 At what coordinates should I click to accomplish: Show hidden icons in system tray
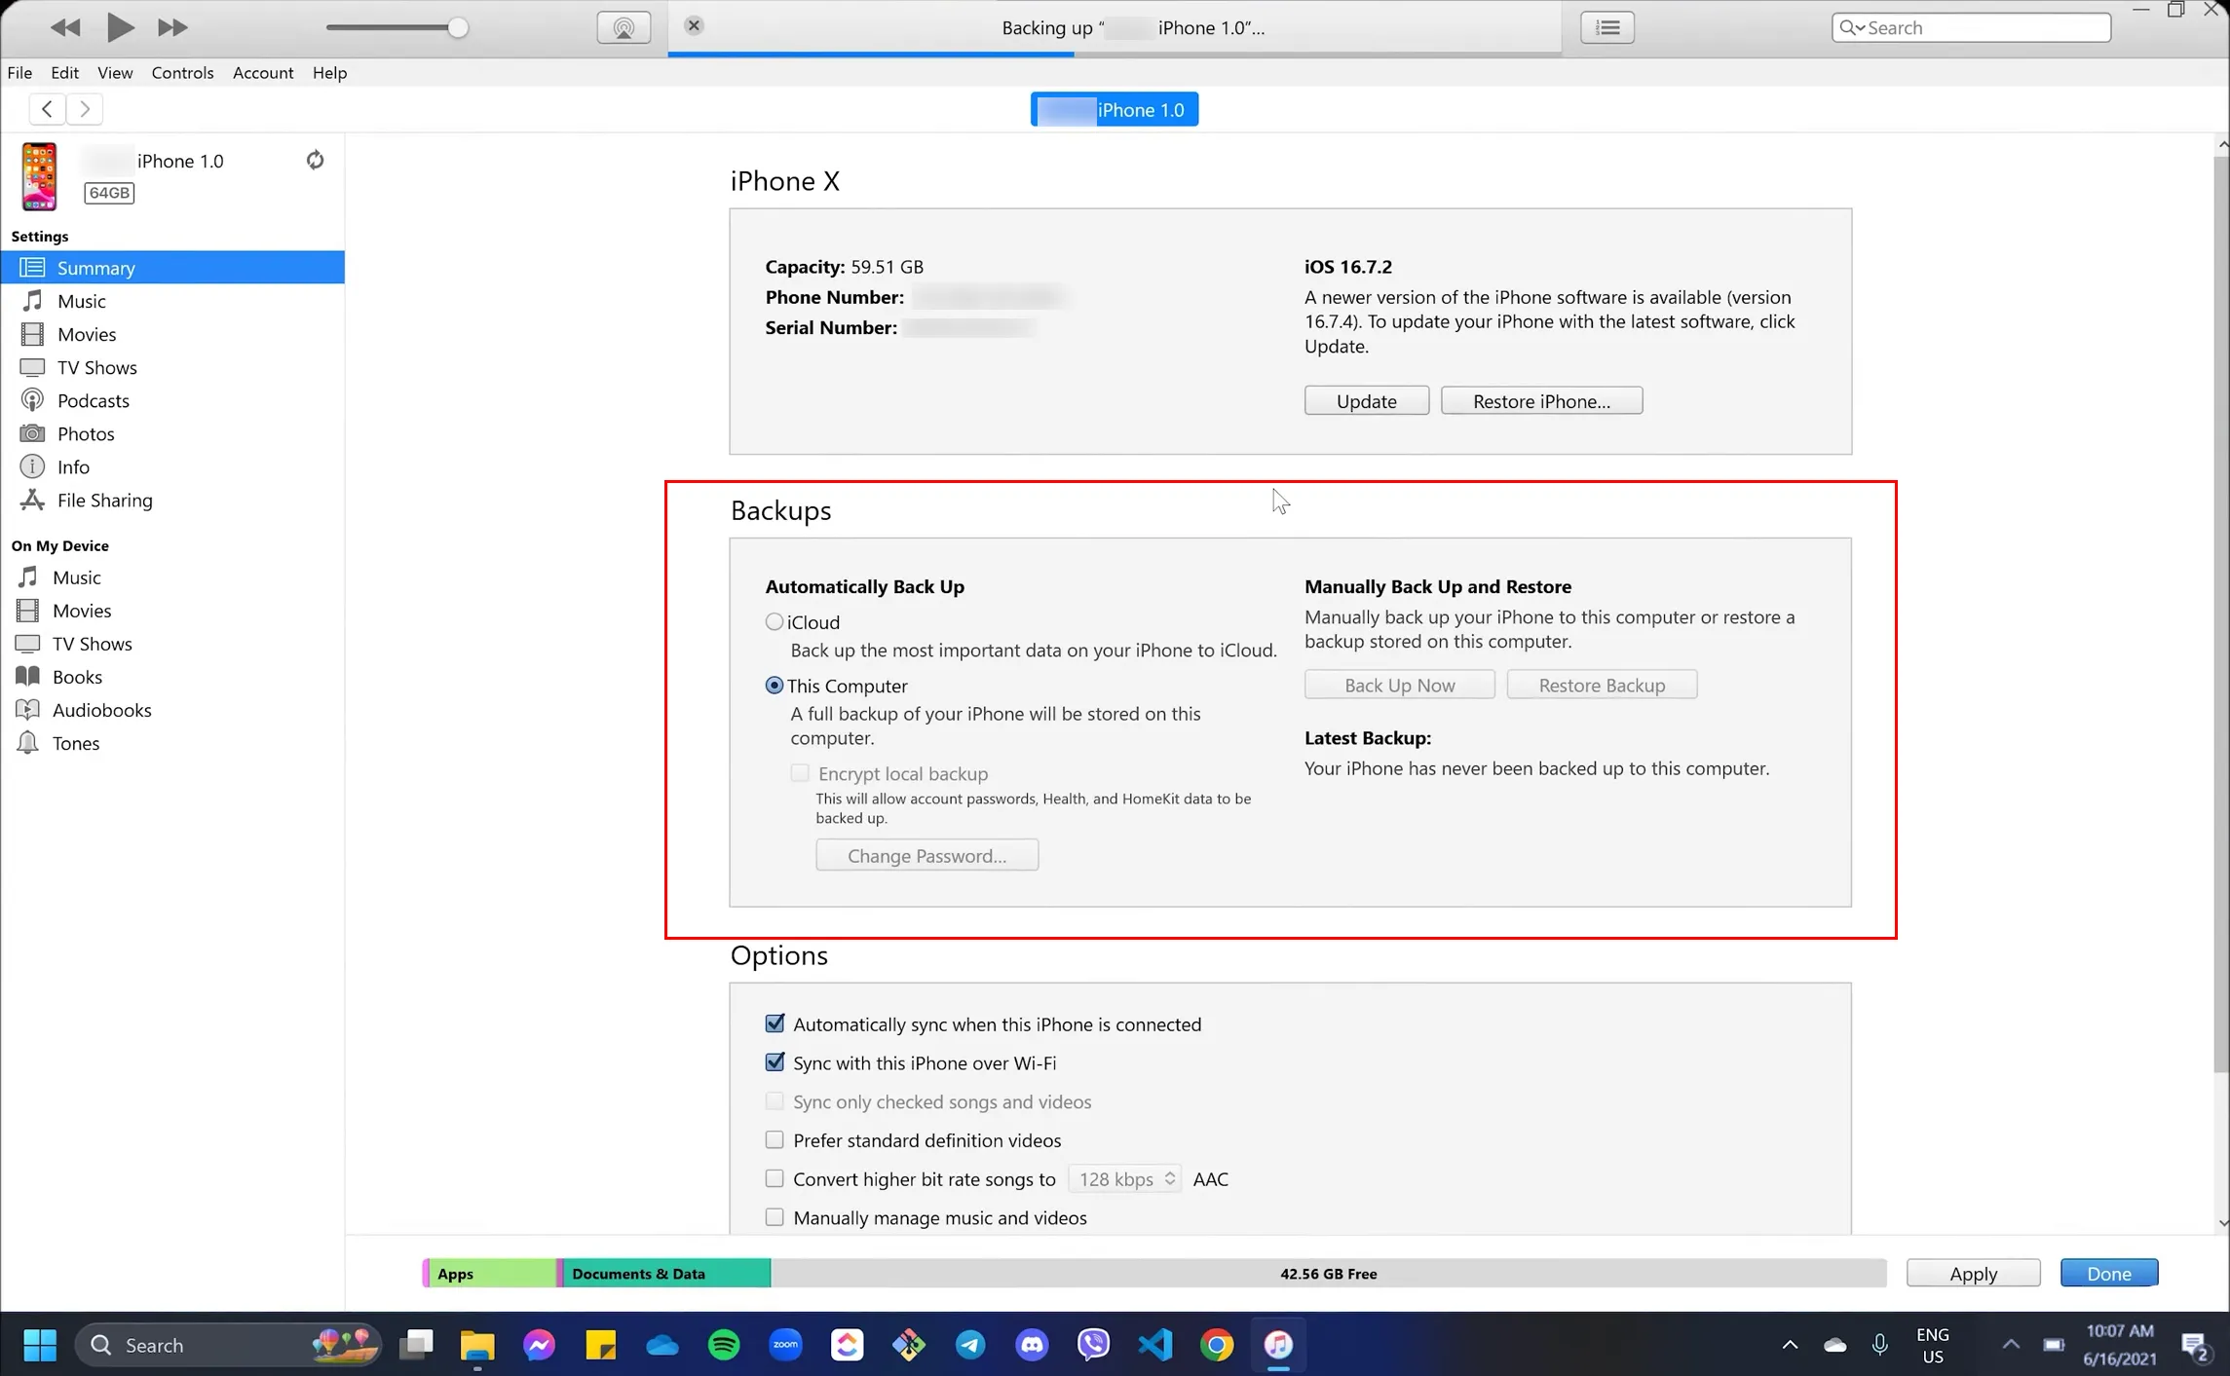coord(1790,1345)
